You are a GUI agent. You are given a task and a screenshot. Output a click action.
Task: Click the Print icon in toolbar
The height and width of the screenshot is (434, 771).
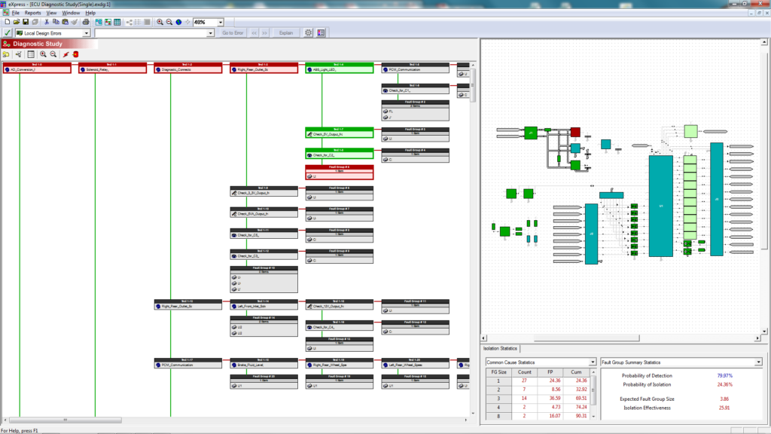[86, 22]
